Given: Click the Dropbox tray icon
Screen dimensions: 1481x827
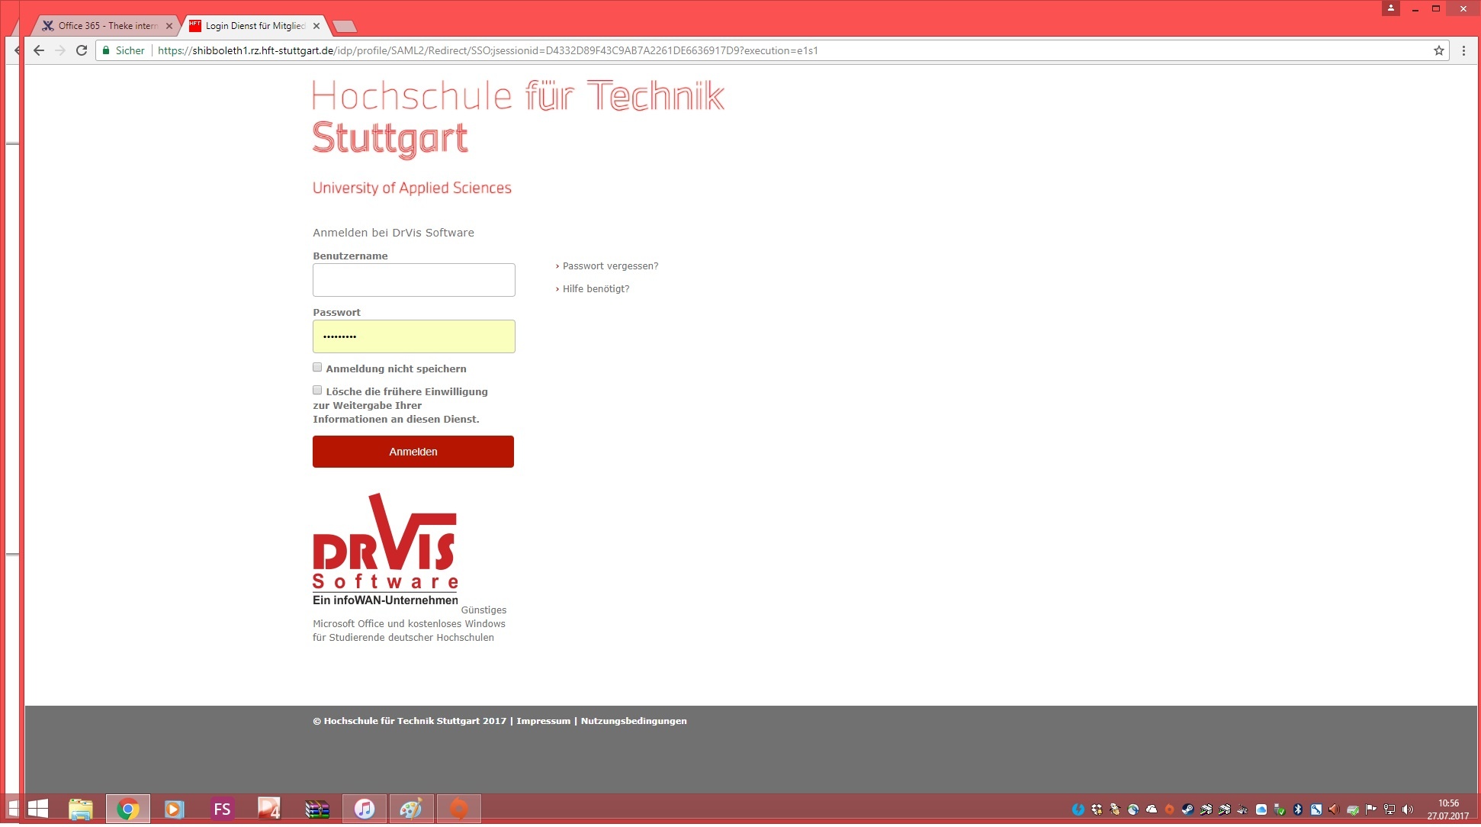Looking at the screenshot, I should [1097, 809].
